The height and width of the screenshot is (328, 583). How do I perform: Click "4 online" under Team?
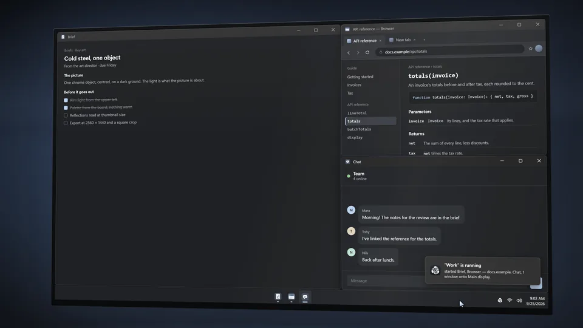click(360, 179)
